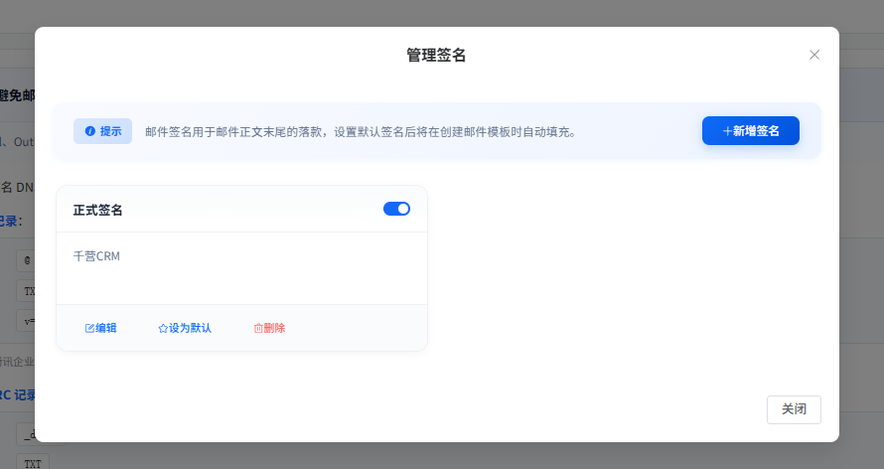
Task: Toggle off the 正式签名 switch
Action: [x=396, y=209]
